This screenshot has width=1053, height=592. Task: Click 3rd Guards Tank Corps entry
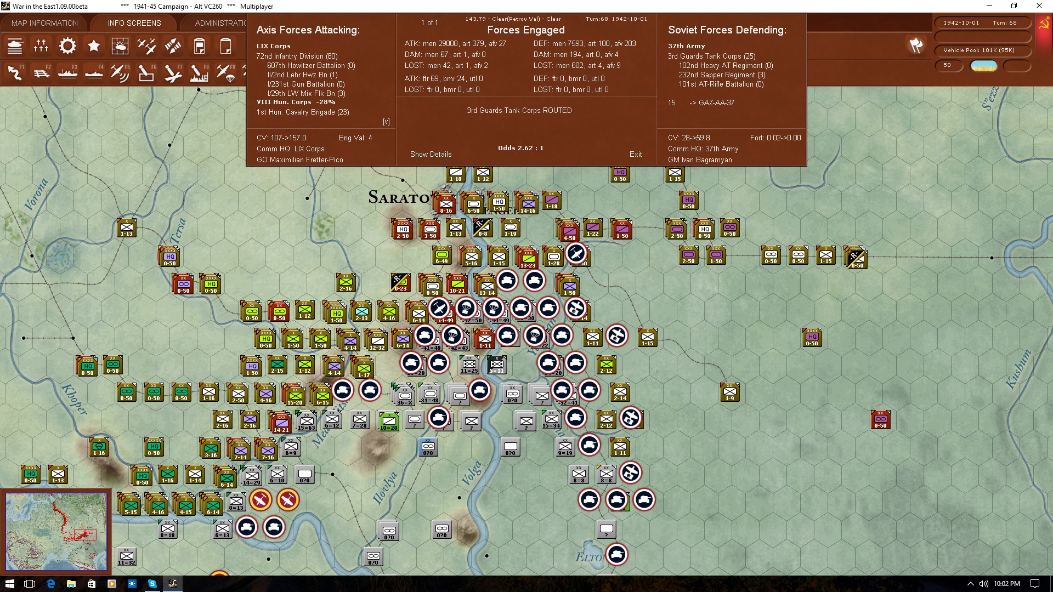point(711,56)
